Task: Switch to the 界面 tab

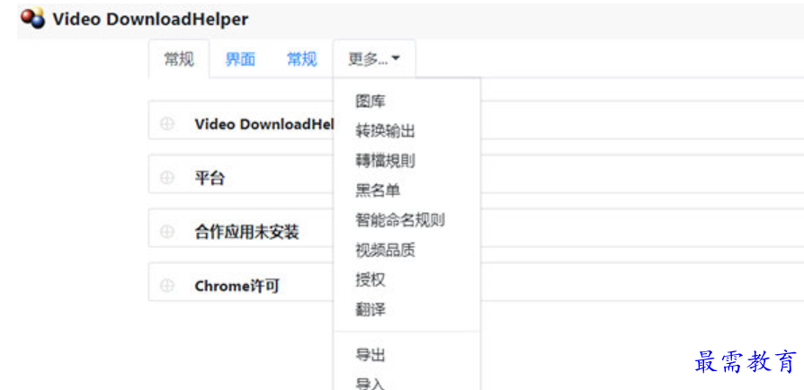Action: tap(240, 59)
